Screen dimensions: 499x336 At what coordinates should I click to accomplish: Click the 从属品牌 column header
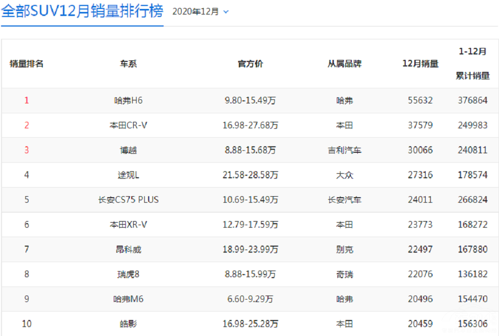(345, 64)
